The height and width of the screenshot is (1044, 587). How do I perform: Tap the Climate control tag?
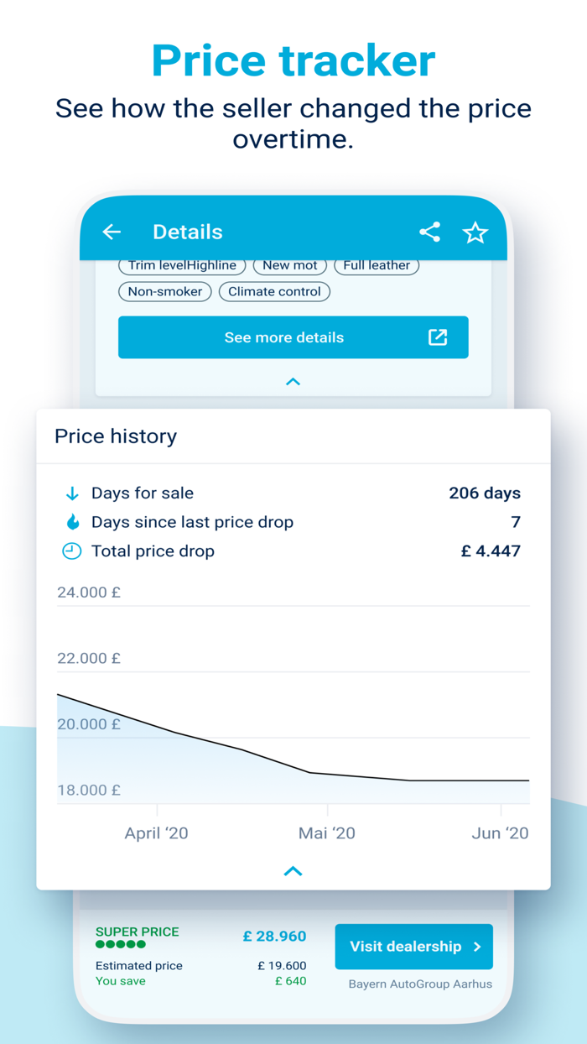(274, 292)
